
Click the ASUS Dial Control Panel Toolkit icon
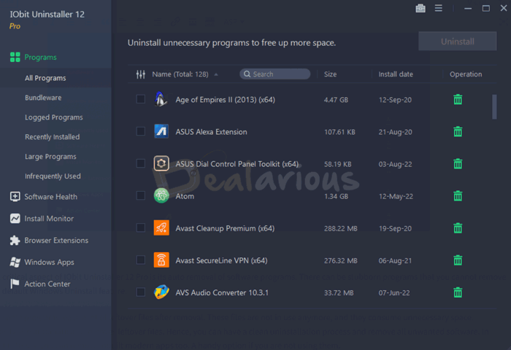[x=161, y=163]
